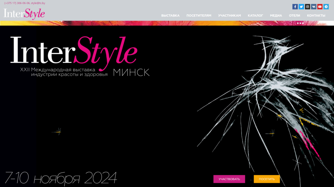Screen dimensions: 334x187
Task: Open the YouTube social icon
Action: (320, 7)
